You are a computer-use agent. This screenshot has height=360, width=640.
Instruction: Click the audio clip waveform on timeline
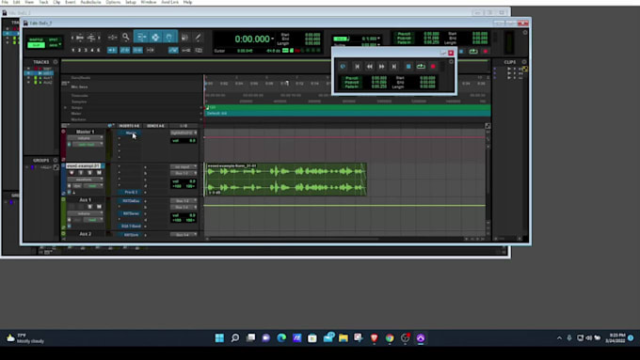click(x=285, y=180)
